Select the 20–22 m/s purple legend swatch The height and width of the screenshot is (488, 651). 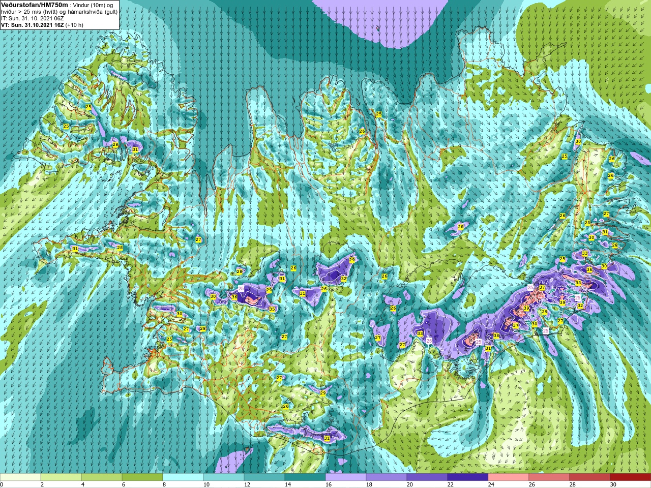[427, 477]
